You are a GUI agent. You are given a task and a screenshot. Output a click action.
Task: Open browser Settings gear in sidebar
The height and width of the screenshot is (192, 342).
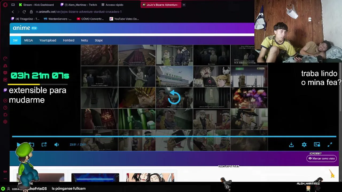coord(5,122)
